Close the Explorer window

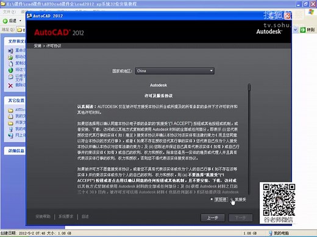click(313, 4)
